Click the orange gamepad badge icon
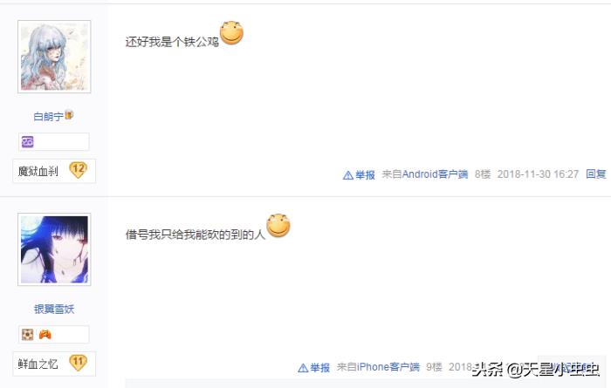Screen dimensions: 611x388 45,334
